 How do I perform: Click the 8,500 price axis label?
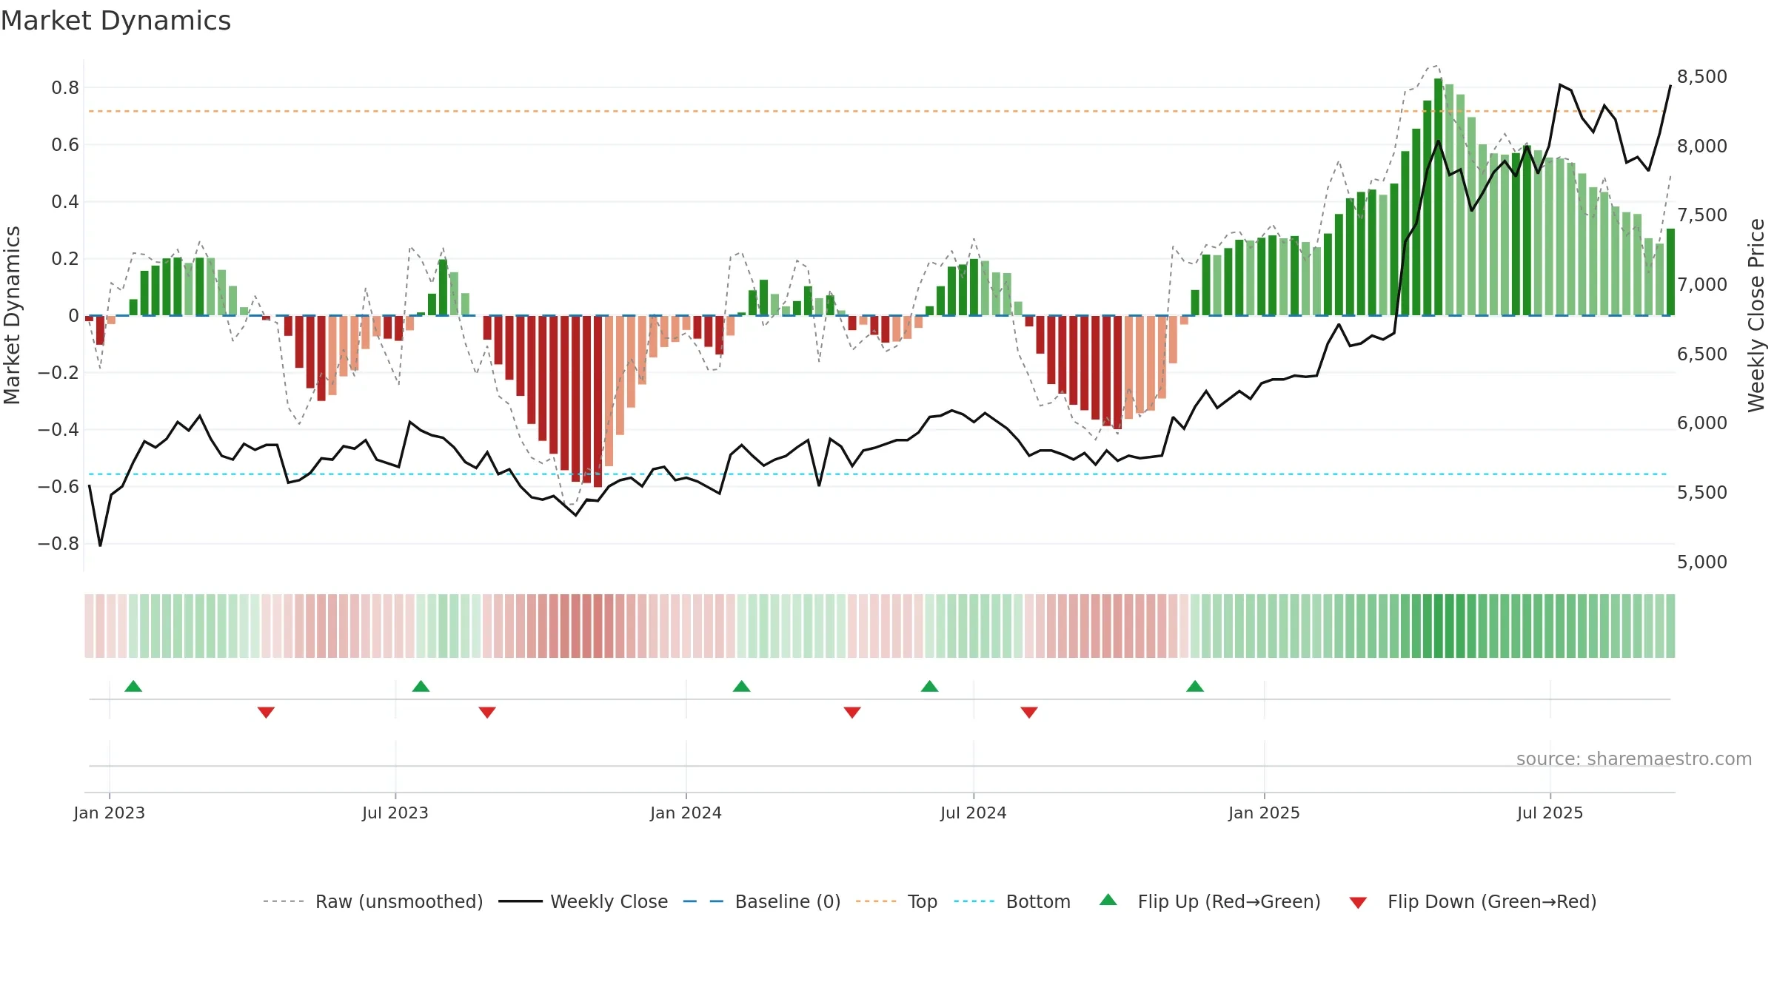tap(1701, 77)
